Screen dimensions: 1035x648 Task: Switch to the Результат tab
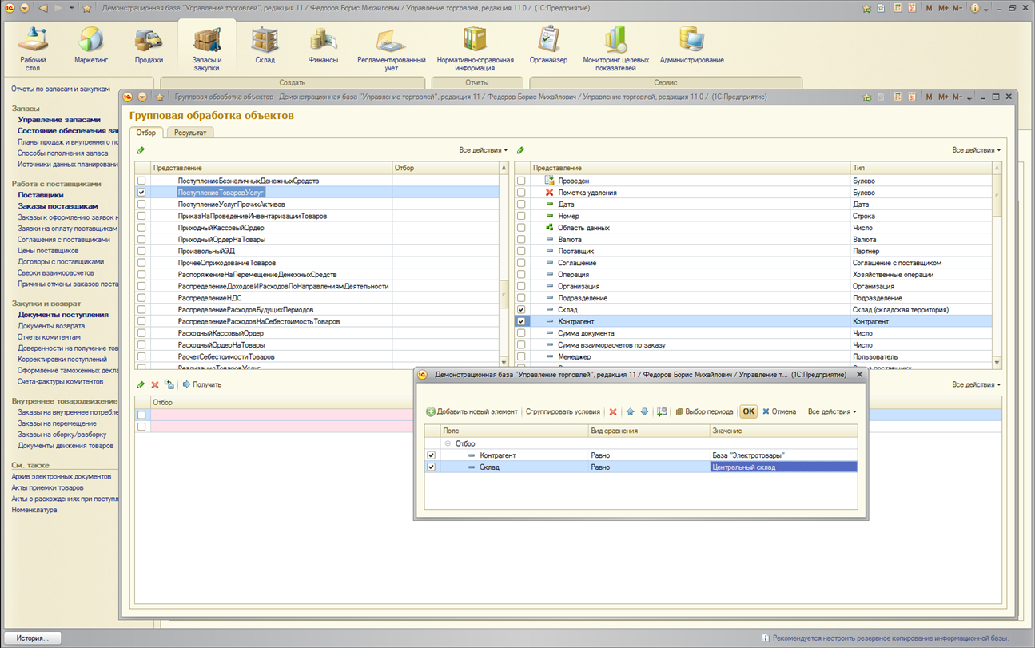click(x=190, y=133)
